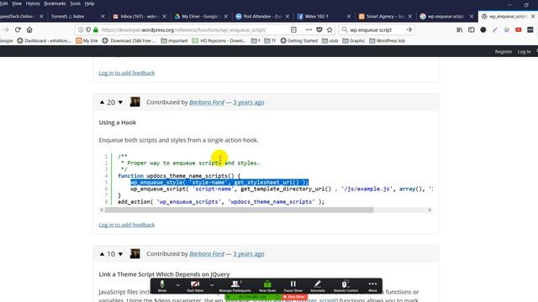Screen dimensions: 538x302
Task: Start Video in Zoom toolbar
Action: pyautogui.click(x=195, y=286)
